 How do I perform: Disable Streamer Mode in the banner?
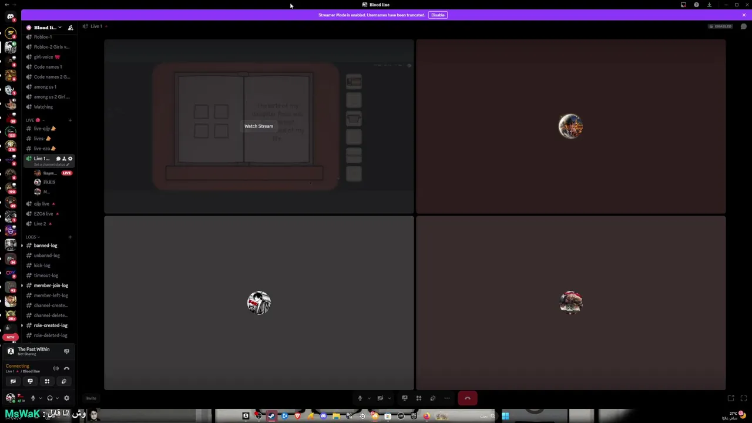click(x=438, y=15)
